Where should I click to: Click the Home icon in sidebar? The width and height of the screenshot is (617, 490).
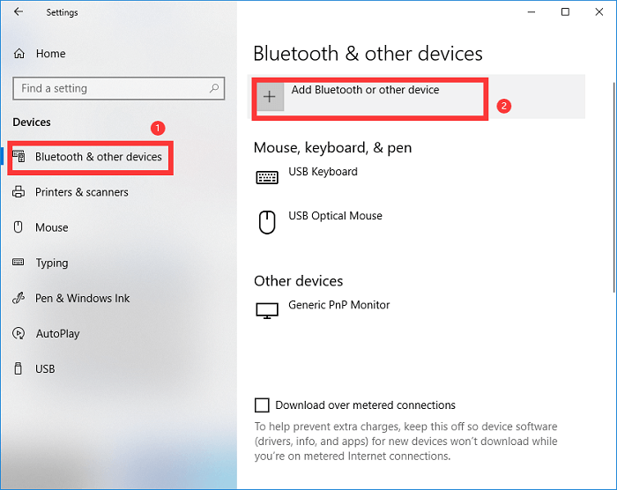click(x=19, y=54)
